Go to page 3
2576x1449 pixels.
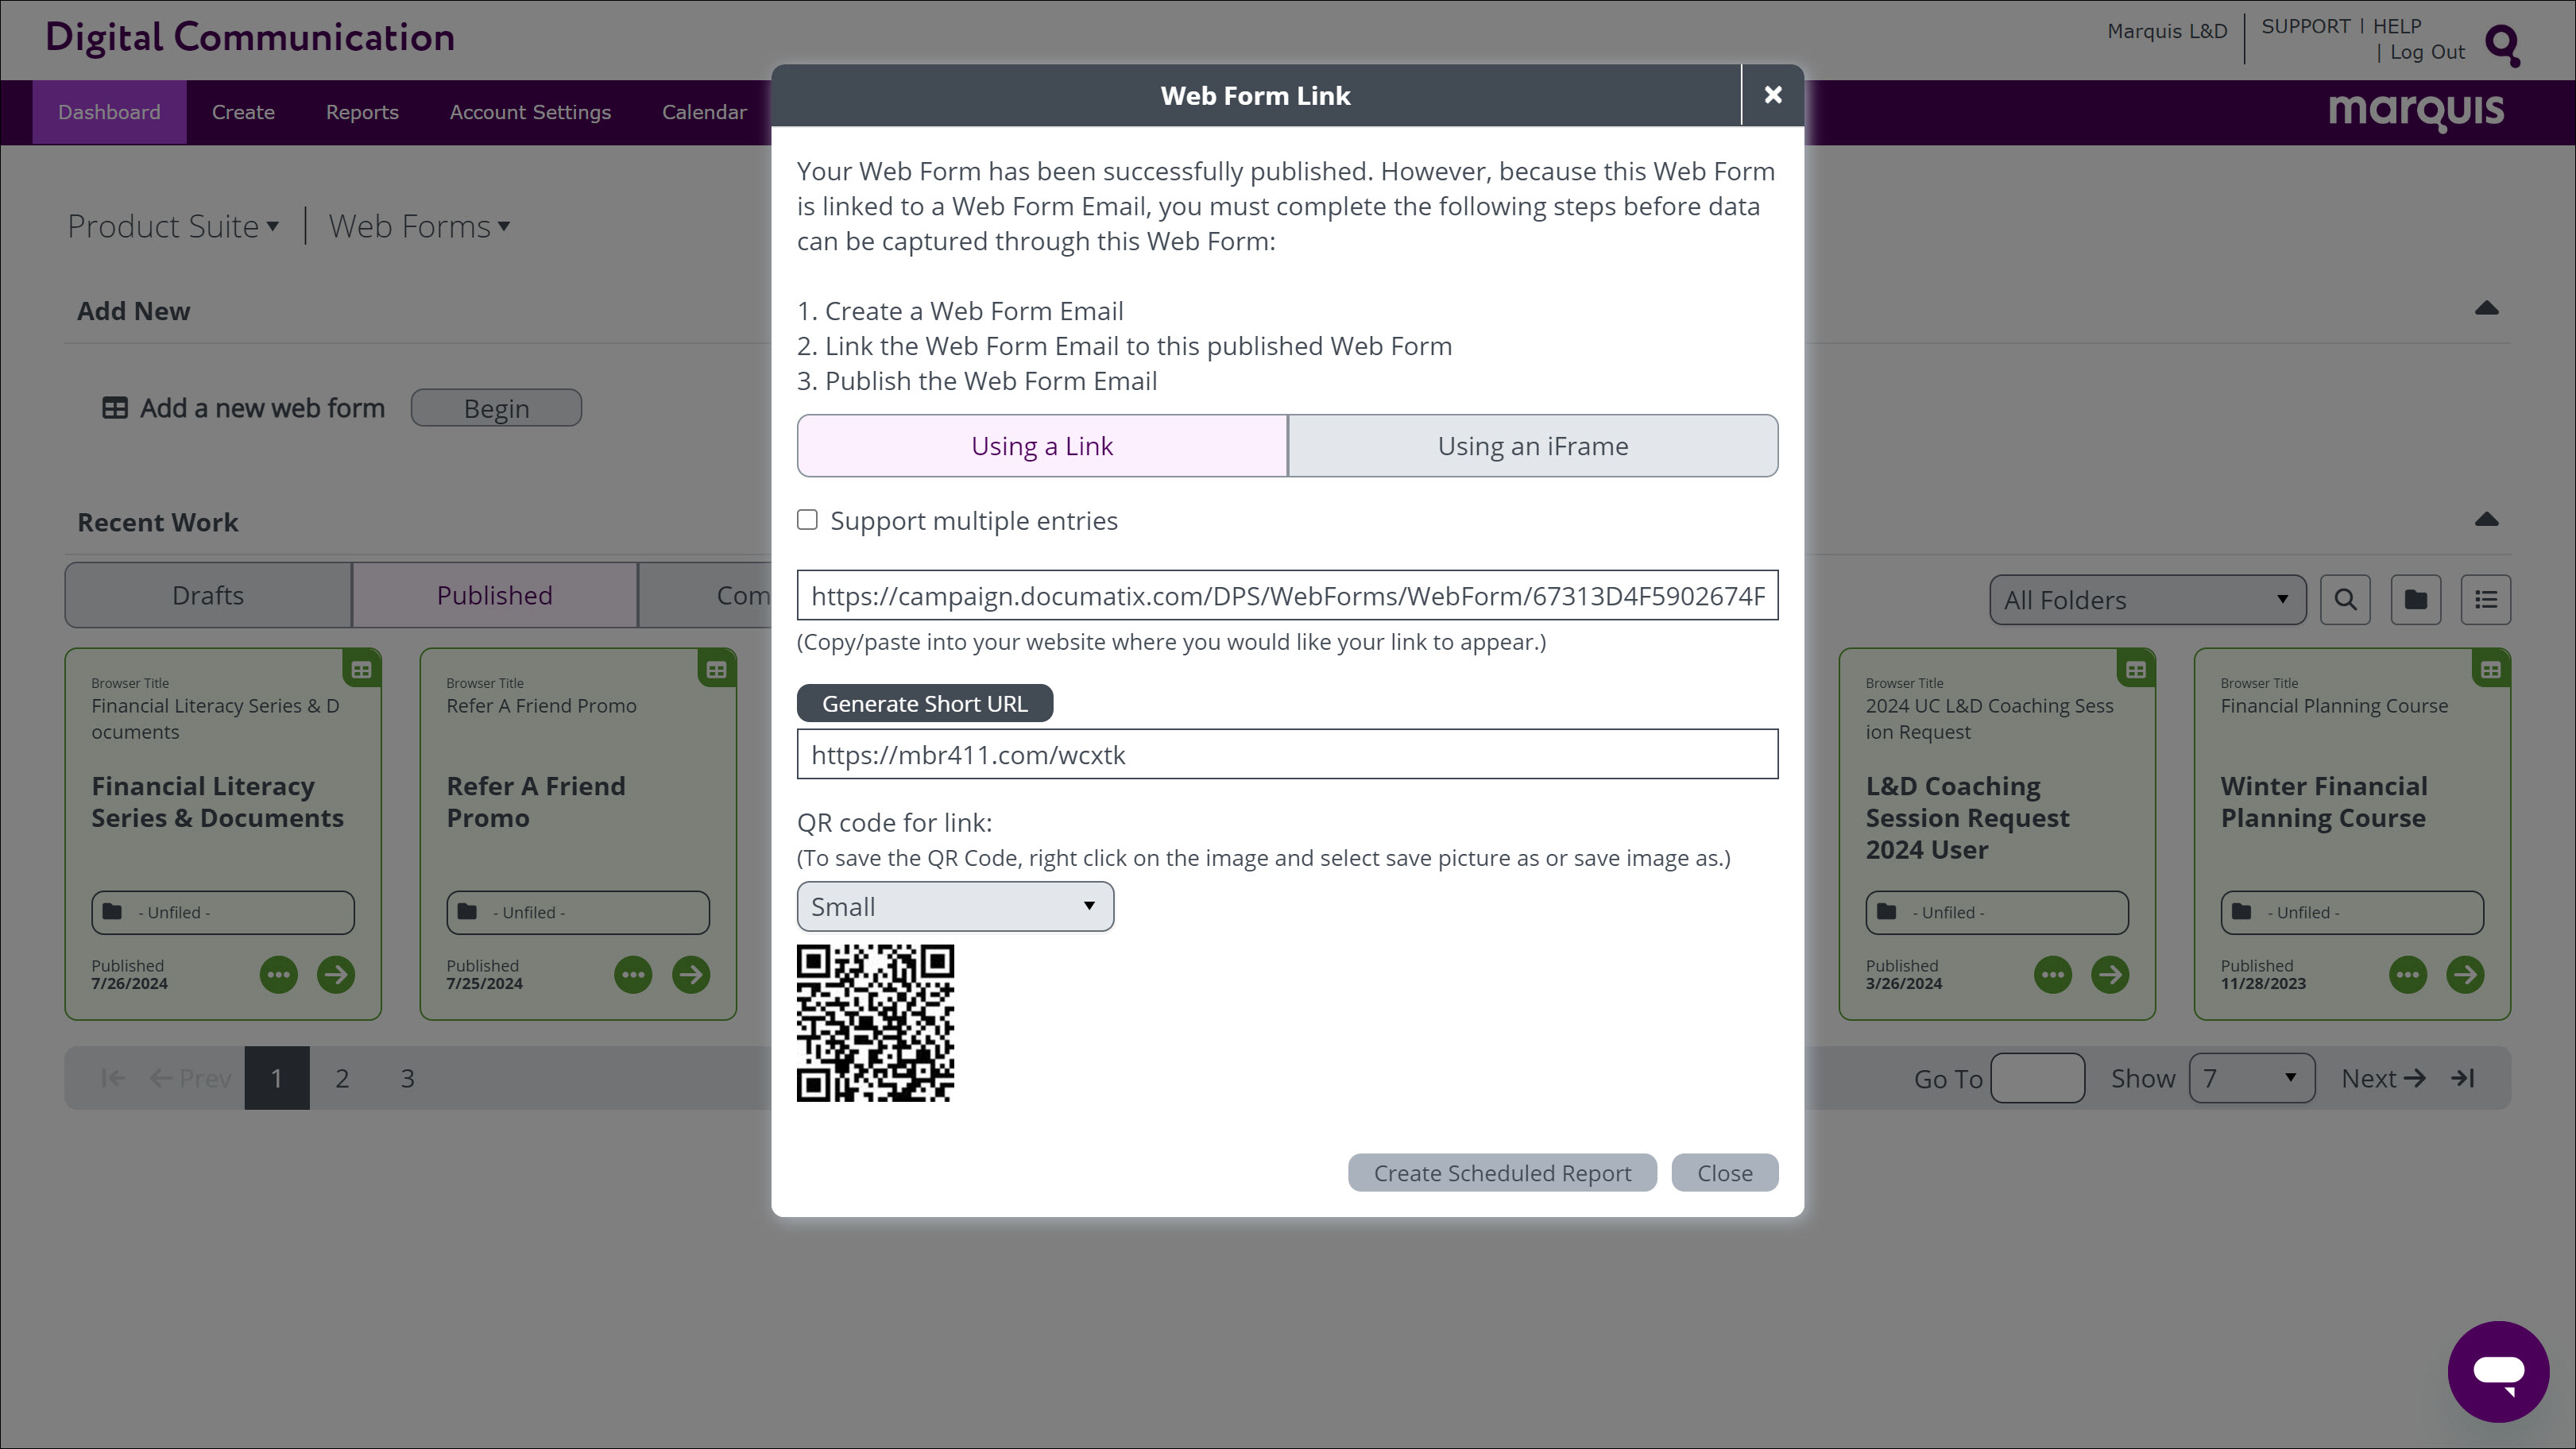click(x=407, y=1078)
